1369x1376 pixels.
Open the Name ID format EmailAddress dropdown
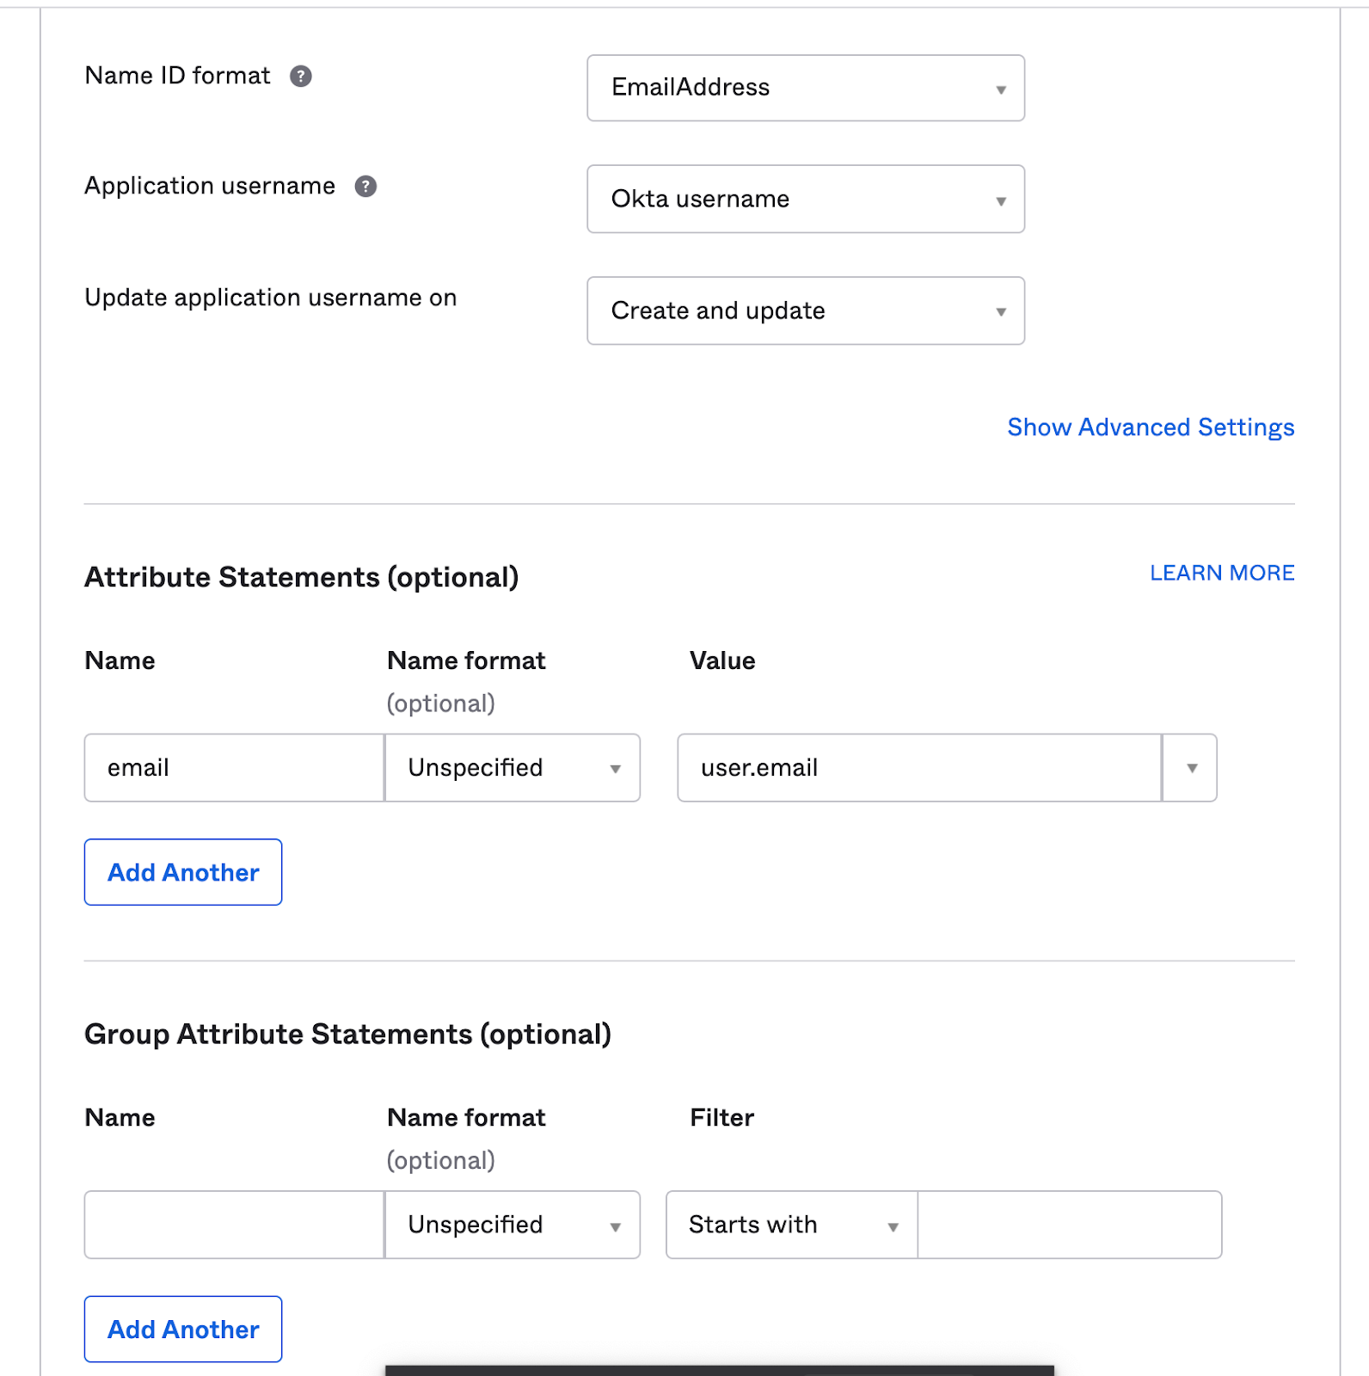[805, 88]
